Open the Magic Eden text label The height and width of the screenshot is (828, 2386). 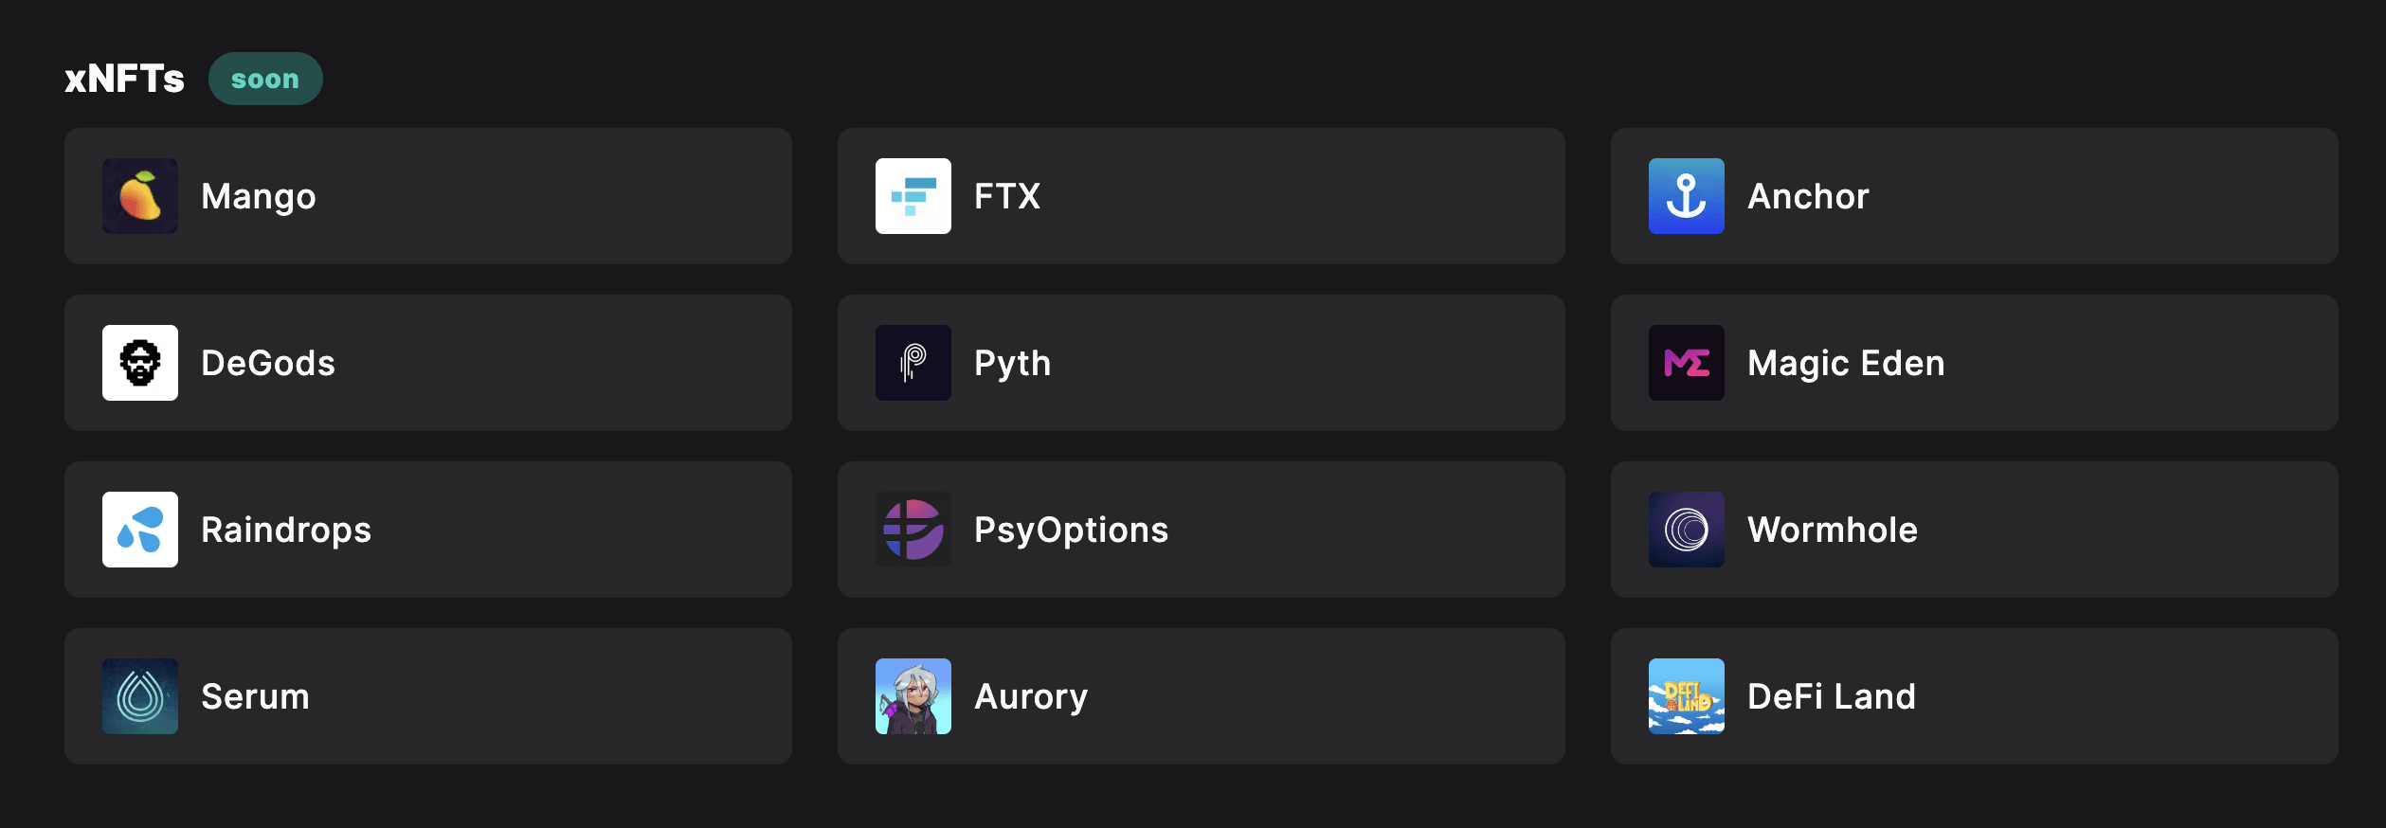pyautogui.click(x=1846, y=364)
